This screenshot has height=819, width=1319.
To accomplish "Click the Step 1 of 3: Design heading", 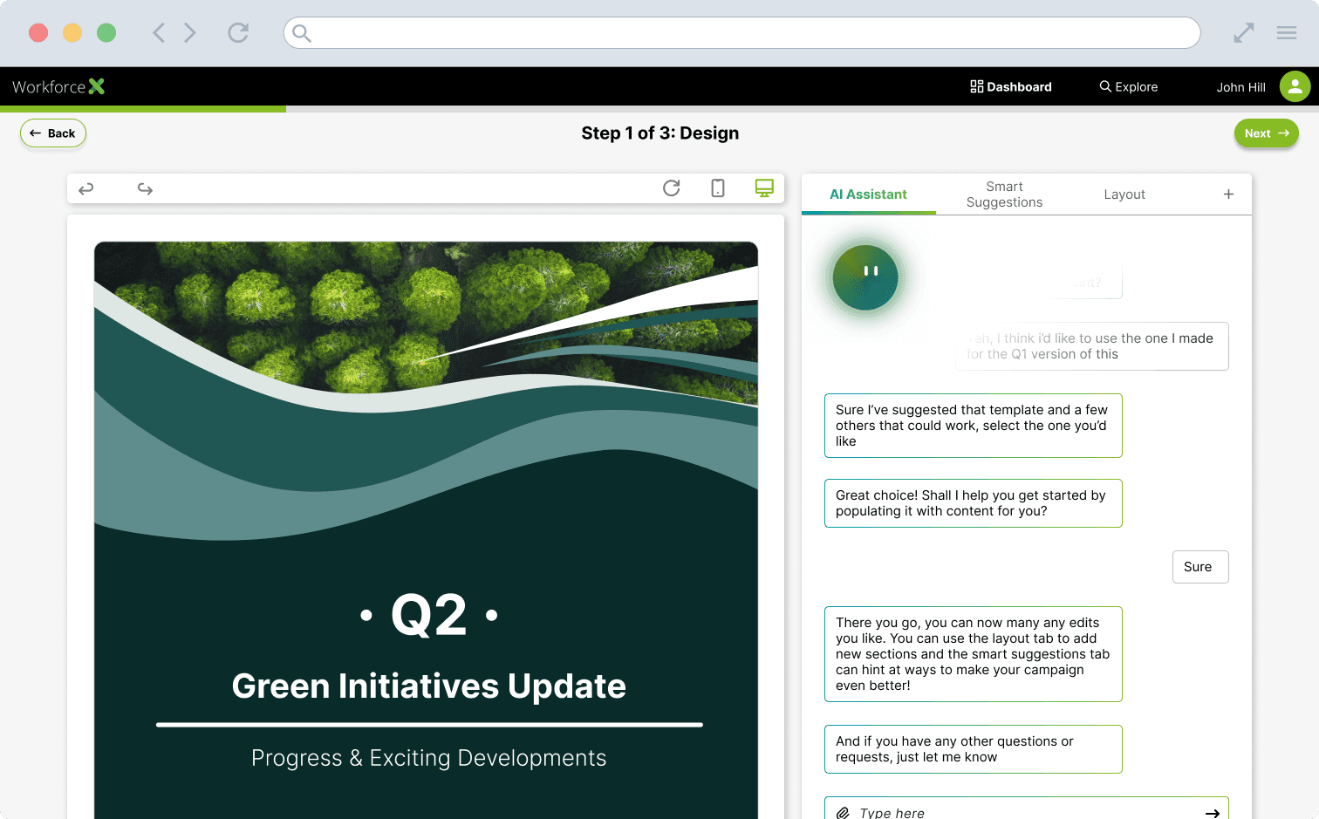I will [660, 133].
